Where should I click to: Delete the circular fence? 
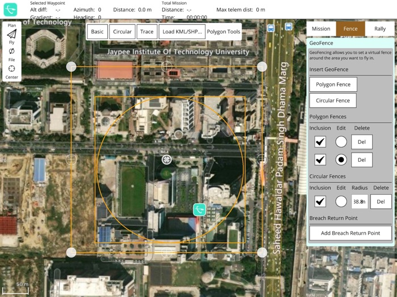(381, 201)
